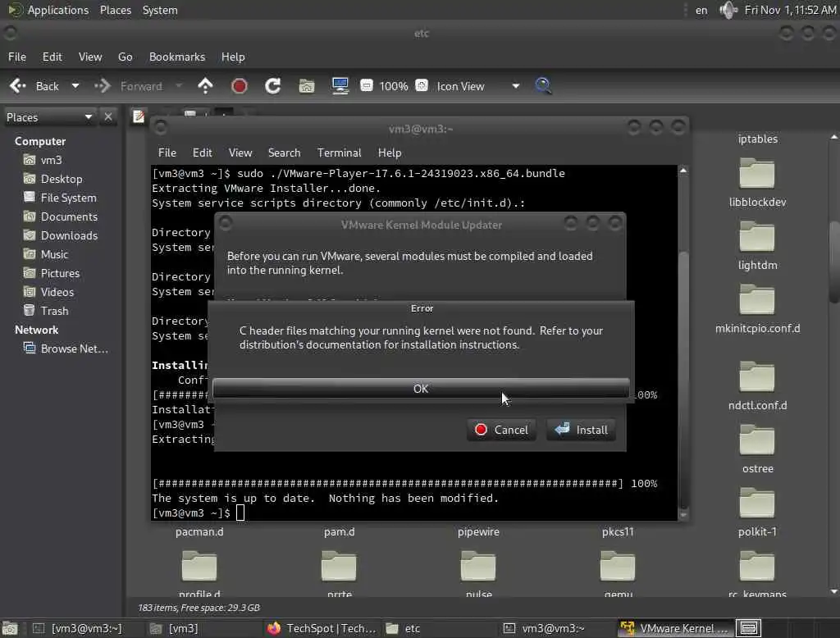Open the Terminal menu in terminal window

pyautogui.click(x=339, y=153)
